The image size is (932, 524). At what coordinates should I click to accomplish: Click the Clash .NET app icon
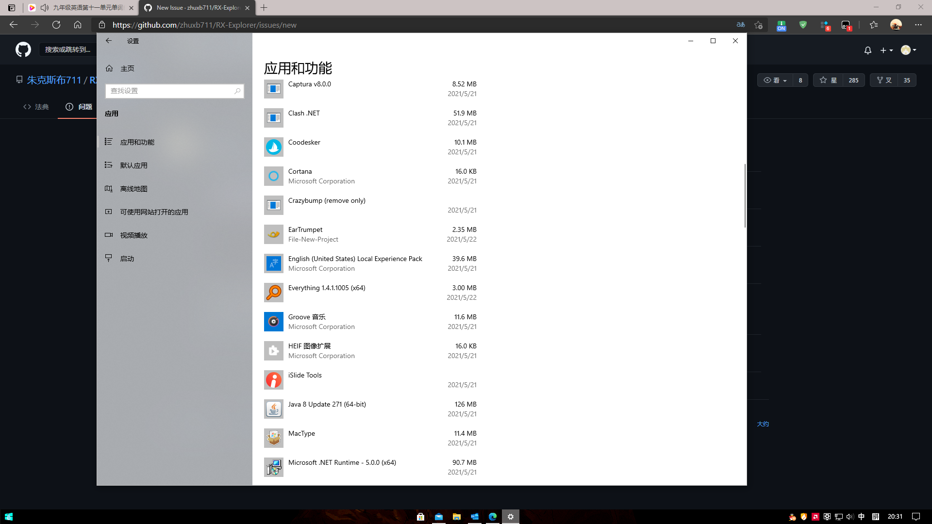[274, 118]
